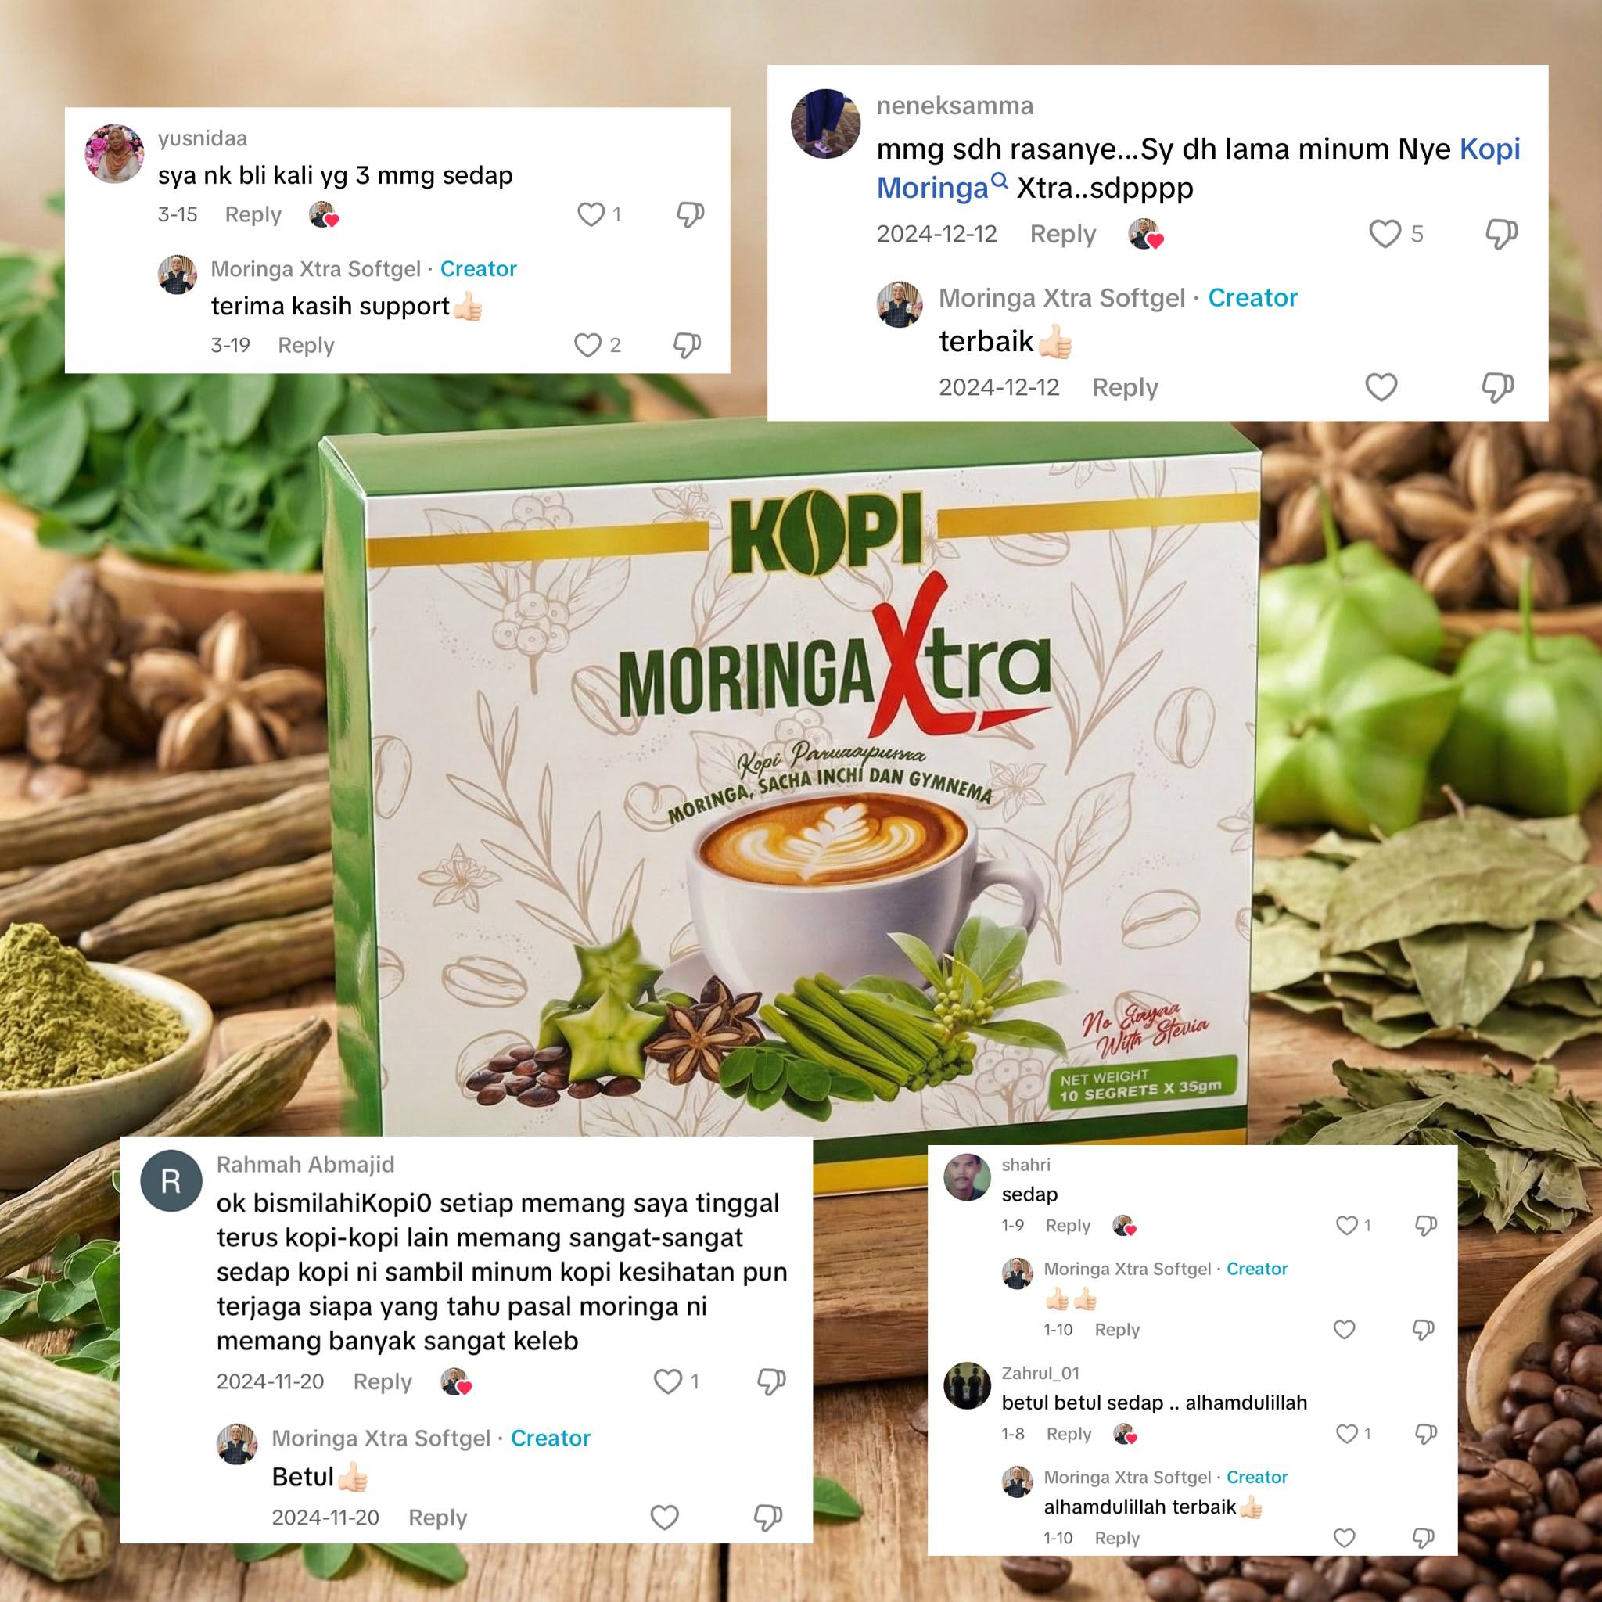Like the 'alhamdulillah terbaik' reply
This screenshot has height=1602, width=1602.
(x=1343, y=1538)
